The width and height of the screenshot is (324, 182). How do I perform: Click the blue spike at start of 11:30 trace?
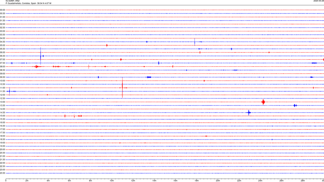(9, 91)
